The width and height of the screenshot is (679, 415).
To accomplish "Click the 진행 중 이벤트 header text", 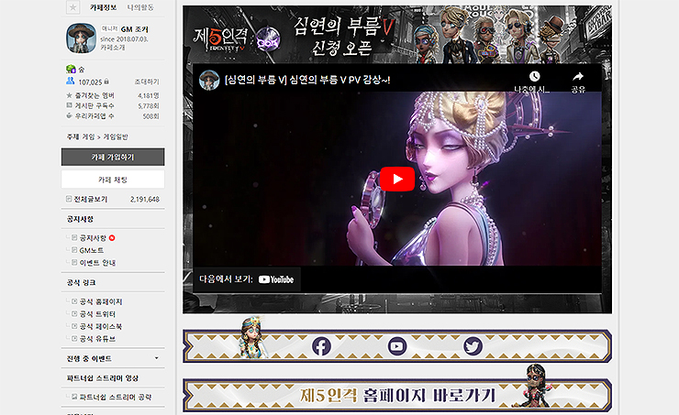I will coord(89,358).
